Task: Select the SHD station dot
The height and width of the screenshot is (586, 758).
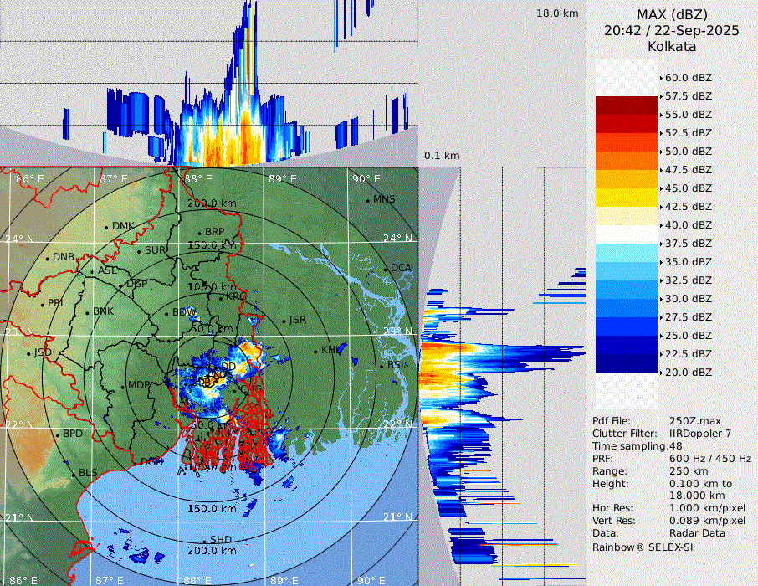Action: [205, 541]
